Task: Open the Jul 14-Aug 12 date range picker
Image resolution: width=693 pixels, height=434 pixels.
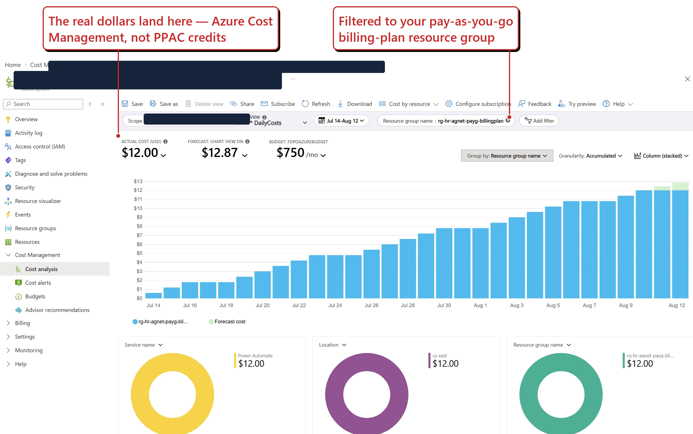Action: coord(341,121)
